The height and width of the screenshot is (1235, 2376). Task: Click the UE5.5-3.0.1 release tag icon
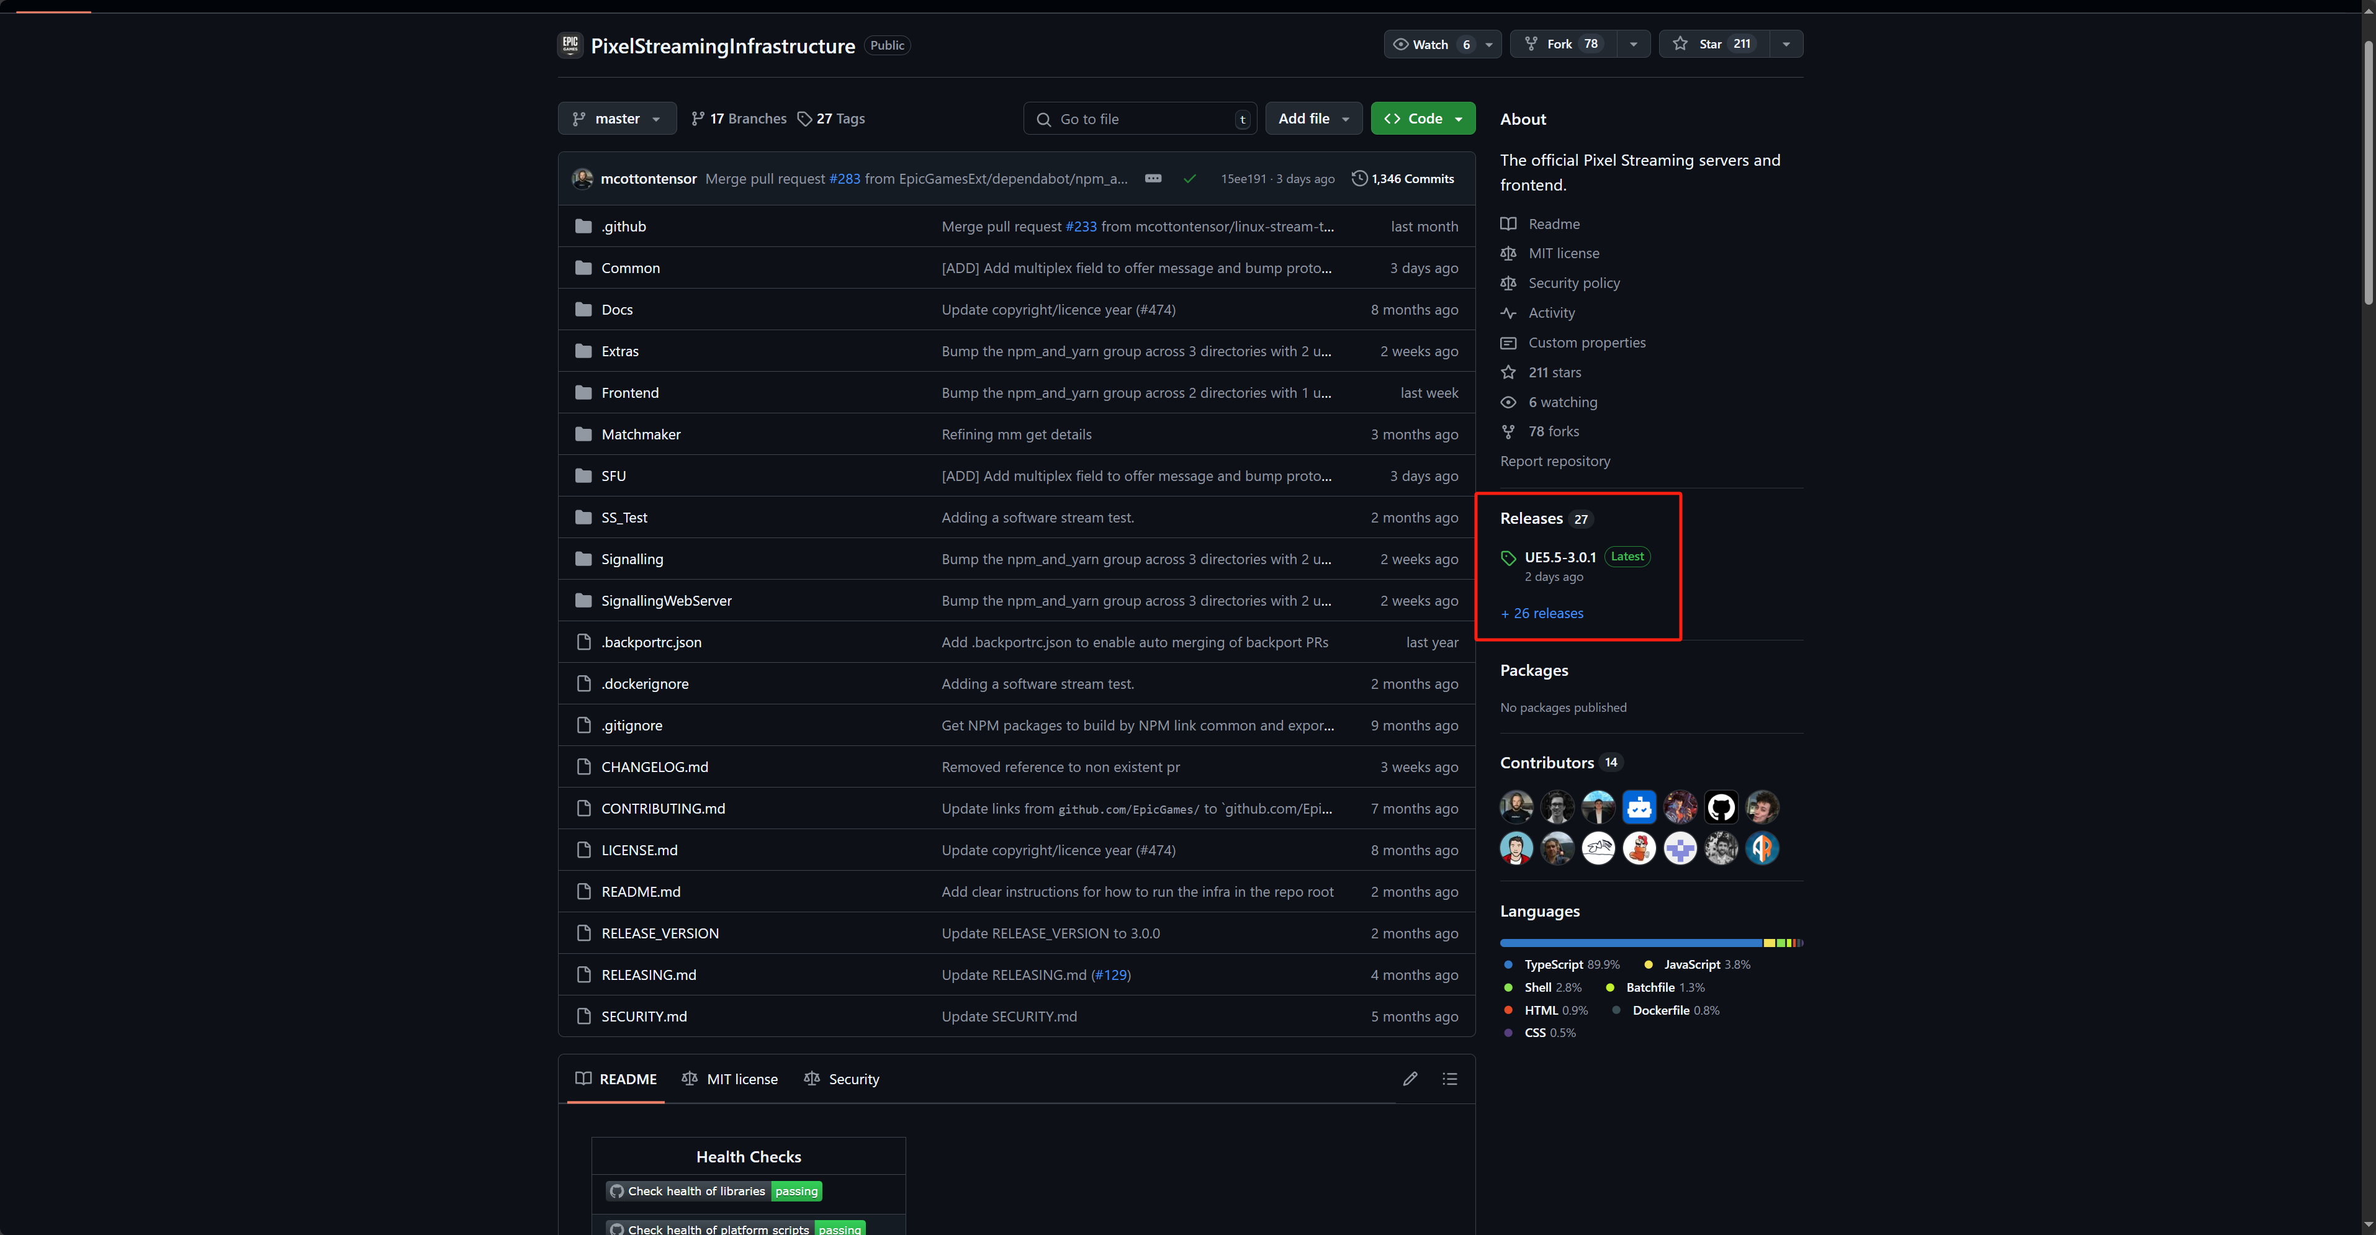click(x=1508, y=558)
